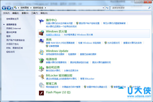Select 用户帐户和家庭安全 in the sidebar
153x102 pixels.
tap(16, 40)
